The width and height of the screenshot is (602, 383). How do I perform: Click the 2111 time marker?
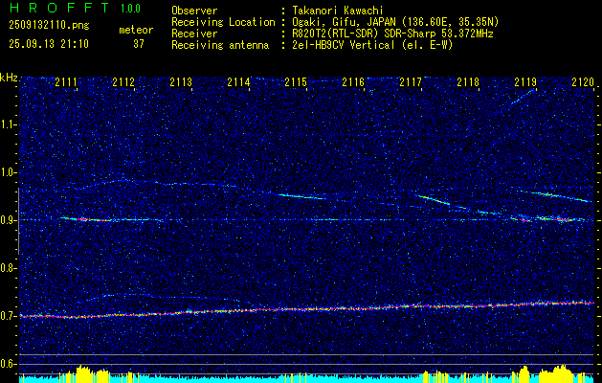click(x=66, y=83)
